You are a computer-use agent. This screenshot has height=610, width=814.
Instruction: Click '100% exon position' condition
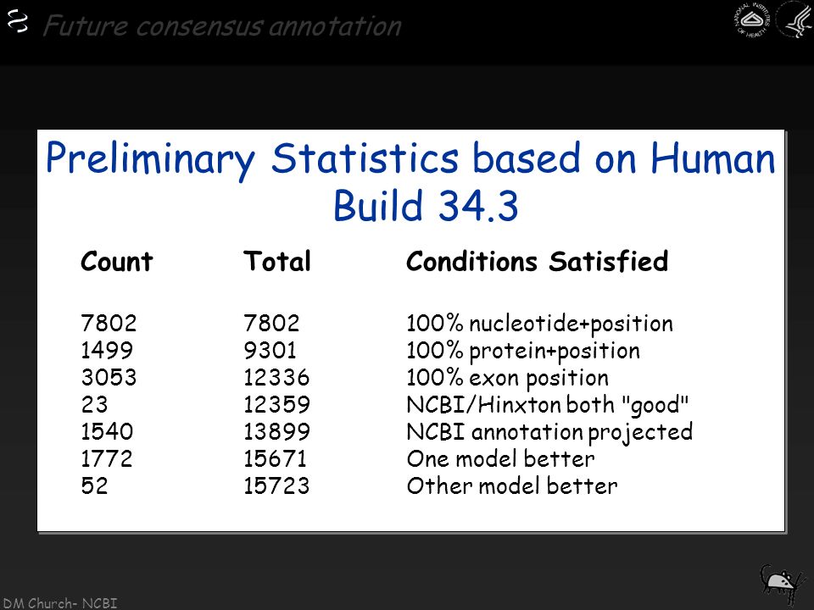pos(508,378)
